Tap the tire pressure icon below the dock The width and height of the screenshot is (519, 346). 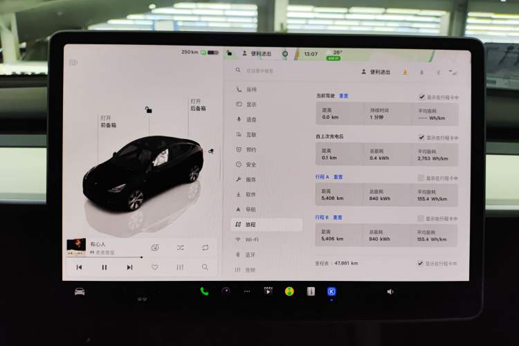click(143, 299)
